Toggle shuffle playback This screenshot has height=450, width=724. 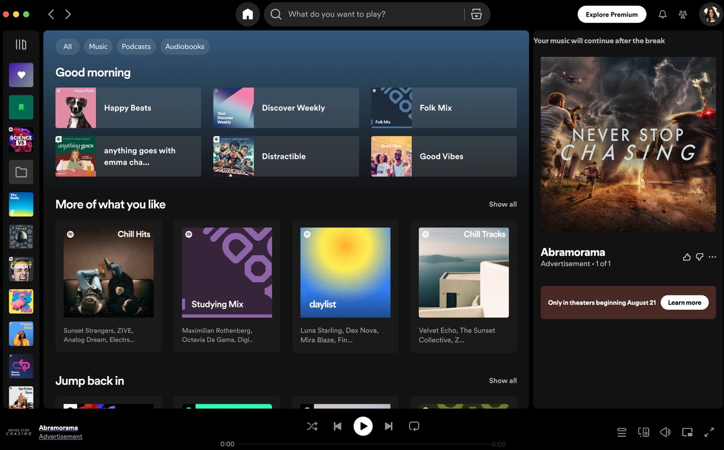click(312, 426)
